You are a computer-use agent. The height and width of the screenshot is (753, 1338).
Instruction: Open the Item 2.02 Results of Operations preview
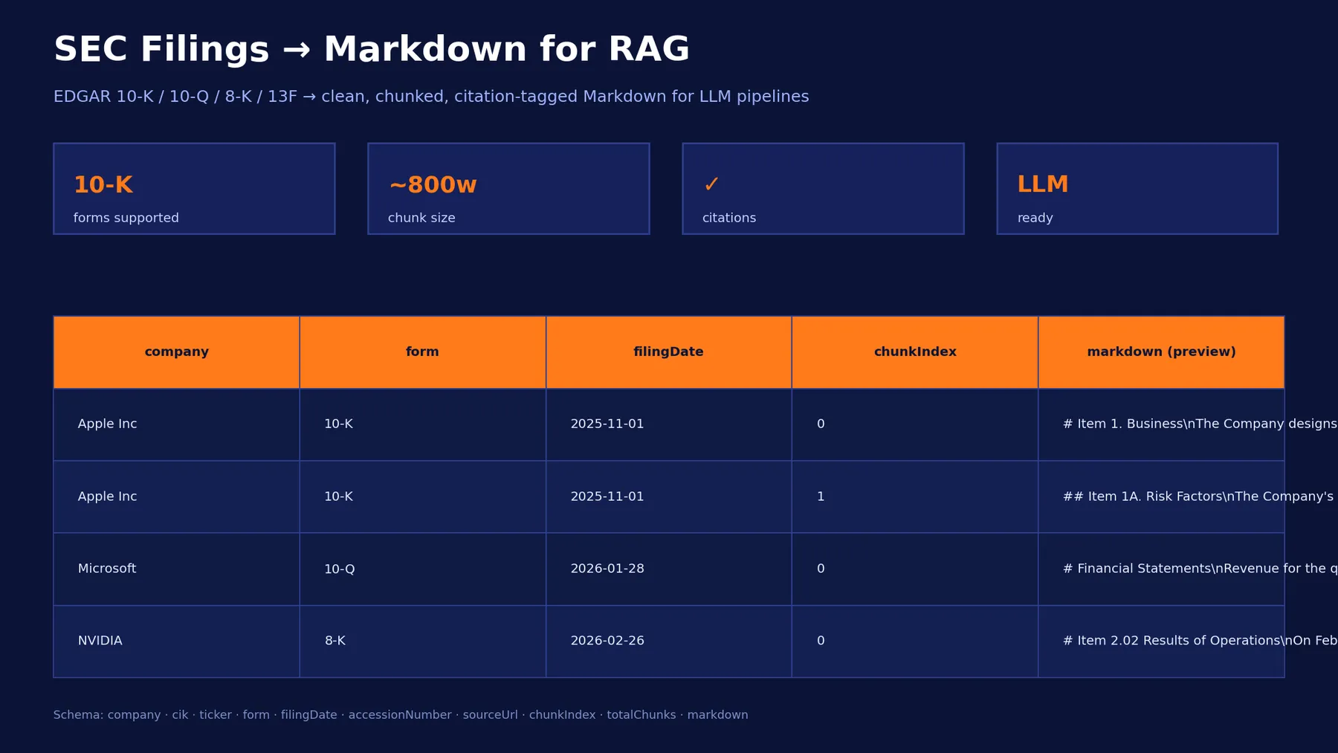click(x=1161, y=641)
